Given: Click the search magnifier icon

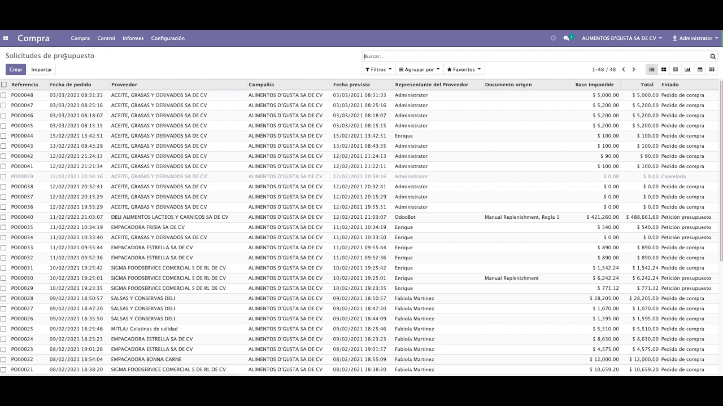Looking at the screenshot, I should [713, 56].
